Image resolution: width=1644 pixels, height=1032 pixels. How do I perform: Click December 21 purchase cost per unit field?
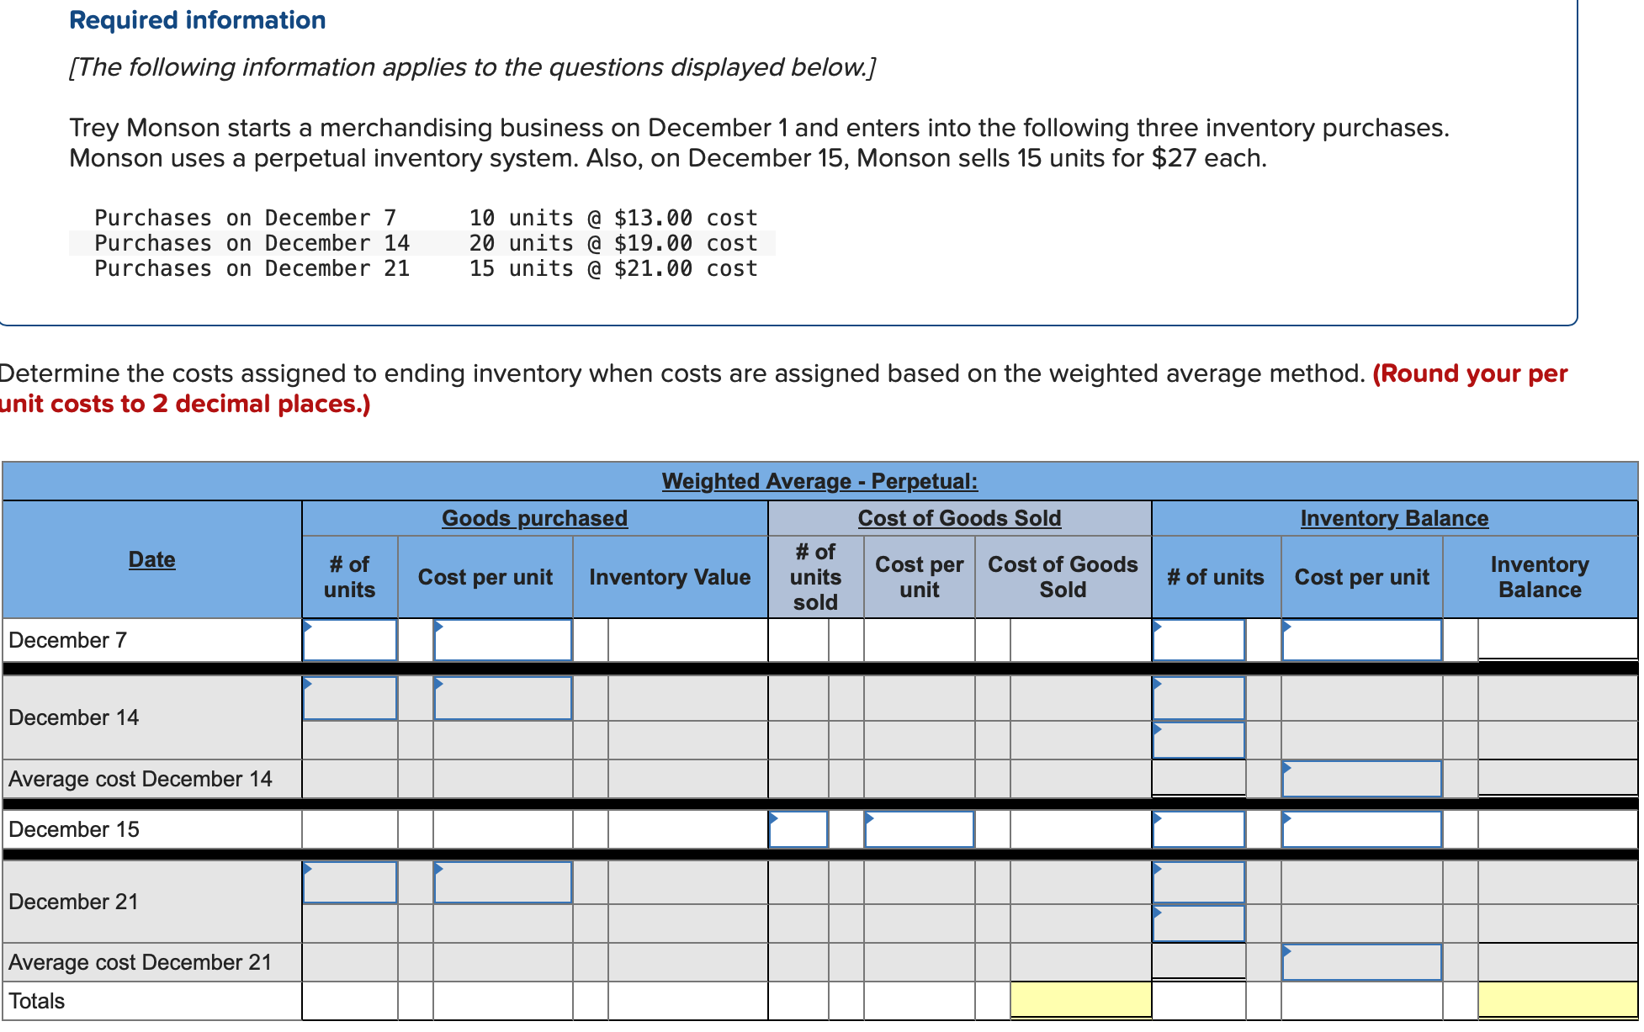[x=502, y=882]
